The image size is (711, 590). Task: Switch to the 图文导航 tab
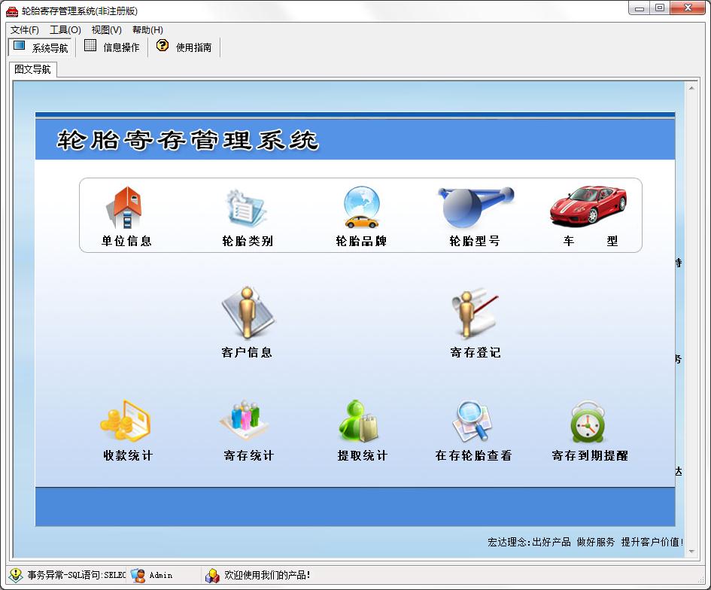point(32,69)
